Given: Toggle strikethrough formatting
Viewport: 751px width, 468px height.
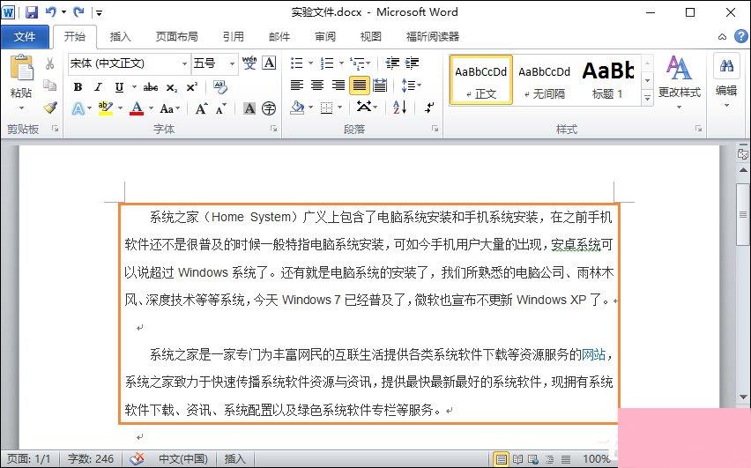Looking at the screenshot, I should pyautogui.click(x=151, y=86).
